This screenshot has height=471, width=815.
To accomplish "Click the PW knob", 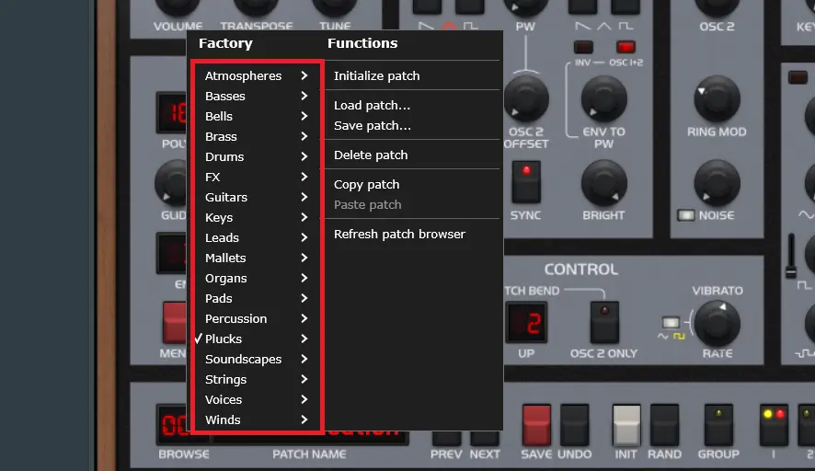I will 525,6.
